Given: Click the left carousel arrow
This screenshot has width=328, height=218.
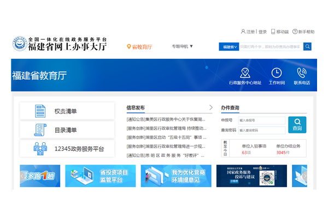Looking at the screenshot, I should pos(22,176).
